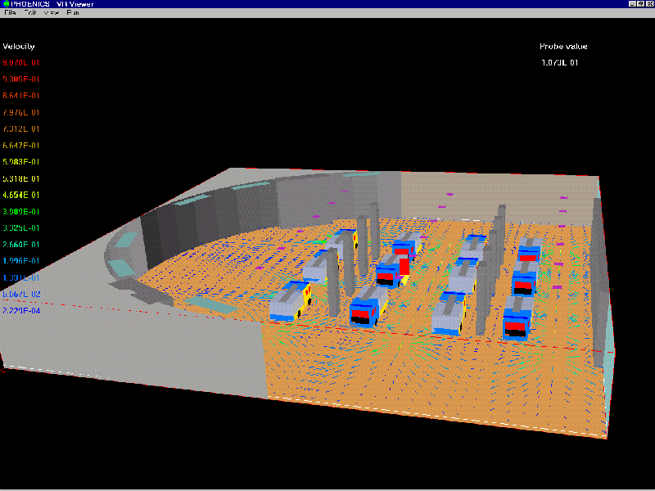Screen dimensions: 655x491
Task: Open the Edit menu
Action: click(30, 13)
